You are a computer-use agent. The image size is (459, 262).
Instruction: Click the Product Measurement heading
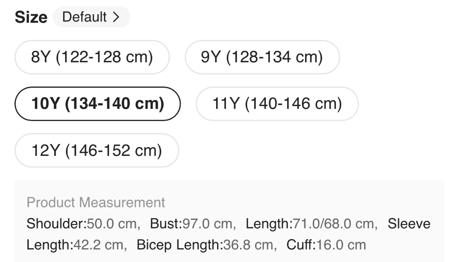coord(96,202)
